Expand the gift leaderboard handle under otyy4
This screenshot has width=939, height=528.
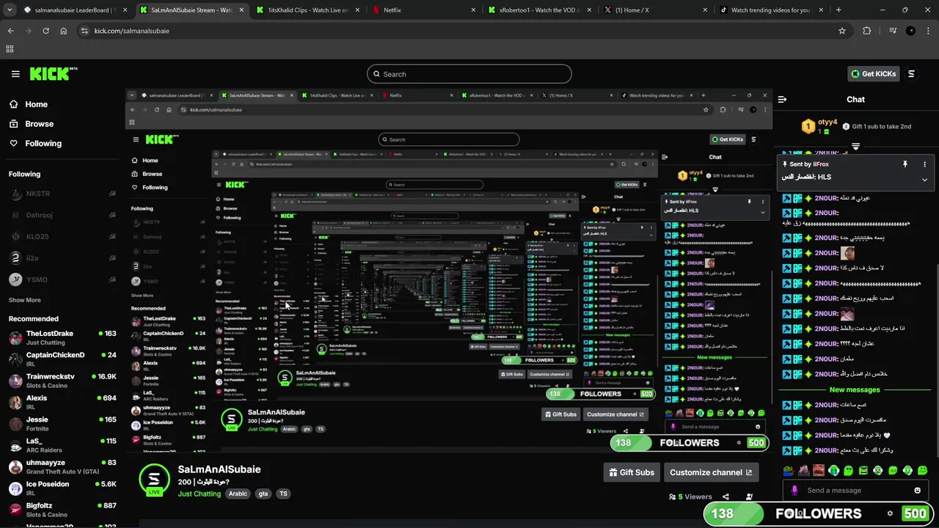pos(855,147)
